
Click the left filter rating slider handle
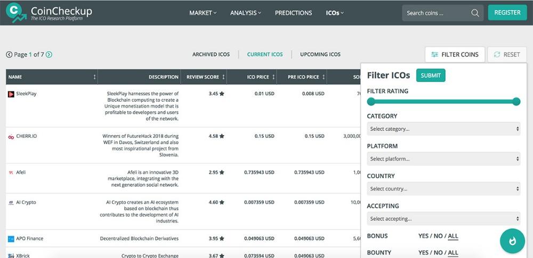[x=371, y=102]
